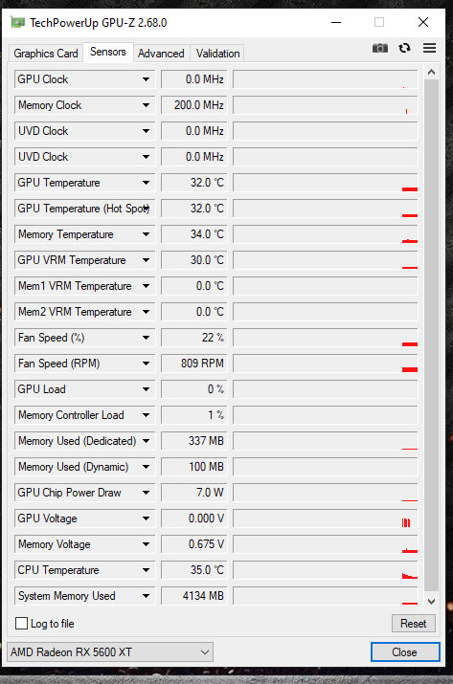Click the 809 RPM fan speed value
453x684 pixels.
click(194, 364)
